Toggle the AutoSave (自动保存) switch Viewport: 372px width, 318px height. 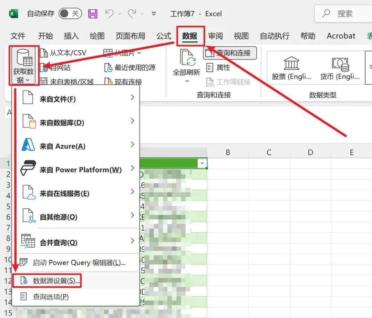70,13
